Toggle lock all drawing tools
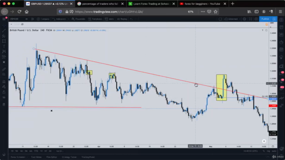285x160 pixels. coord(4,92)
